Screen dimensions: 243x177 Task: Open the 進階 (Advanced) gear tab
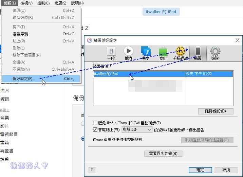coord(215,53)
